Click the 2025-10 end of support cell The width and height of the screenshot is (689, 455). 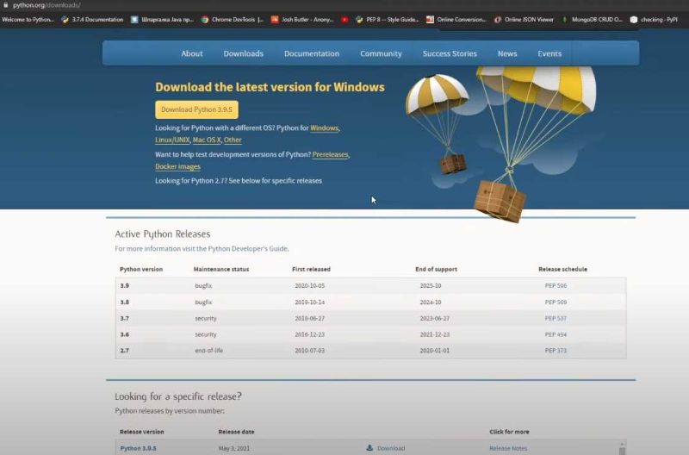coord(430,286)
